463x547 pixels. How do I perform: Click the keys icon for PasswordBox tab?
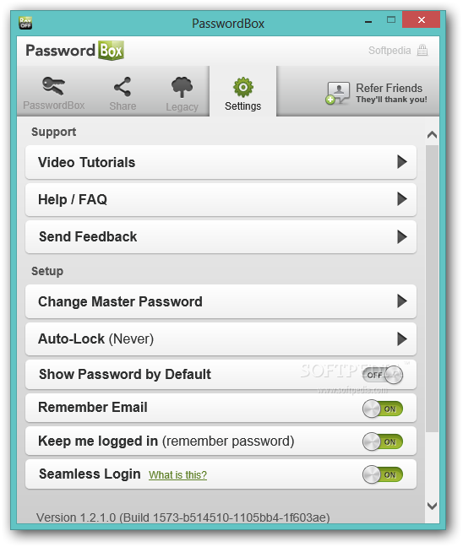pyautogui.click(x=53, y=86)
